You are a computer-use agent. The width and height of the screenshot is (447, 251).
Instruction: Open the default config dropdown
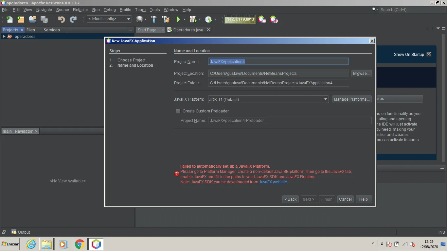109,19
